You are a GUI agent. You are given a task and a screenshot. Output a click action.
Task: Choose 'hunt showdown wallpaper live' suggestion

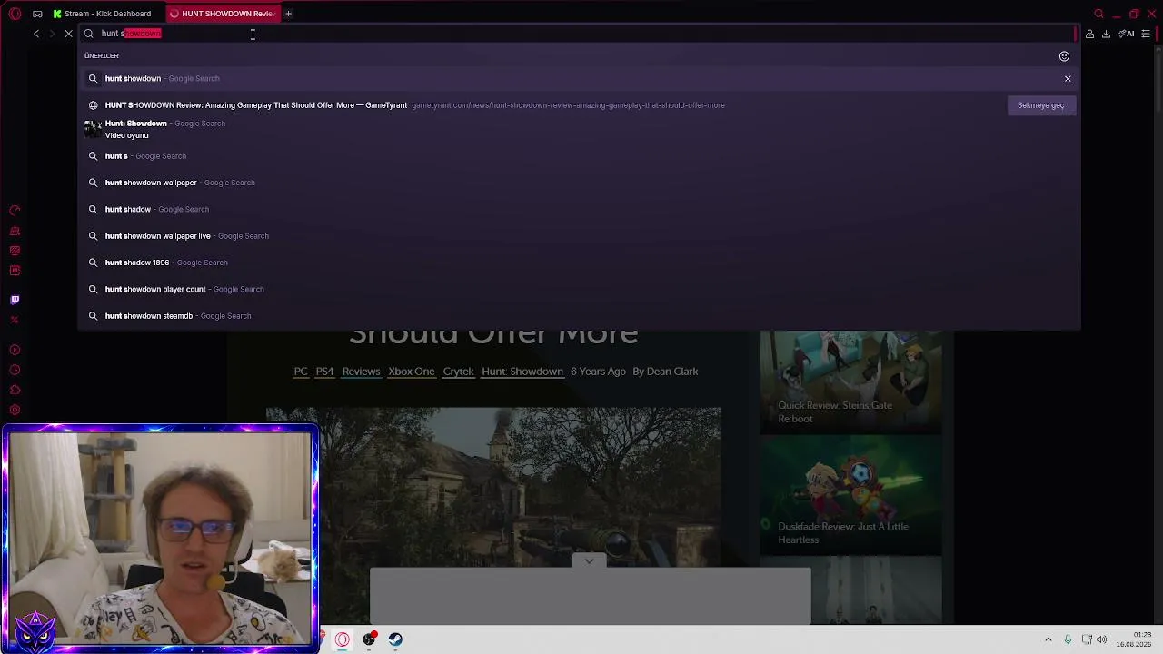(x=579, y=236)
